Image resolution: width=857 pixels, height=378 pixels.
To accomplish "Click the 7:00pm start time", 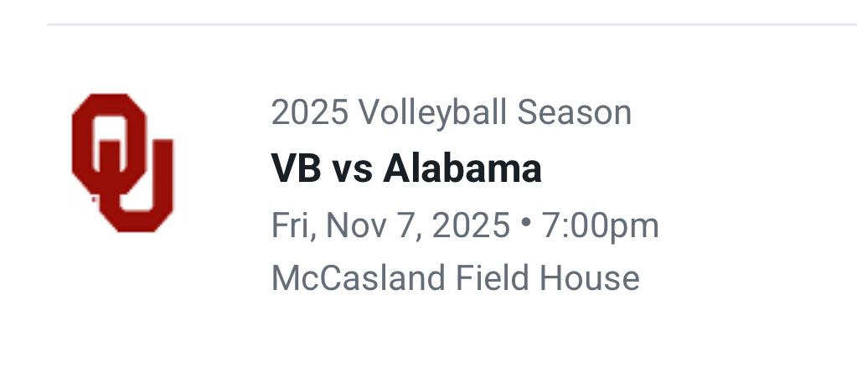I will tap(600, 225).
